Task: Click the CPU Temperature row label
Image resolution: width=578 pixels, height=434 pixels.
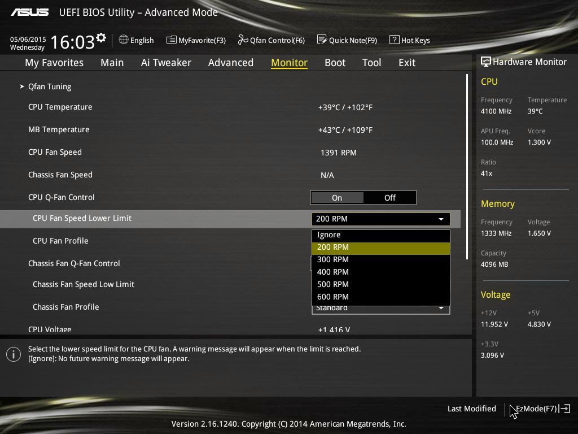Action: coord(60,107)
